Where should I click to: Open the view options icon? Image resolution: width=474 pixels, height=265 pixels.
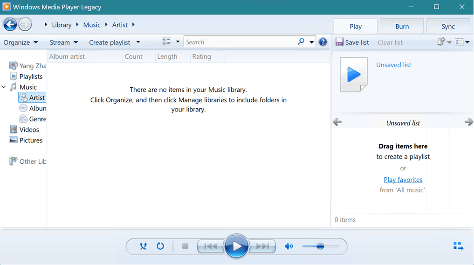click(x=166, y=42)
